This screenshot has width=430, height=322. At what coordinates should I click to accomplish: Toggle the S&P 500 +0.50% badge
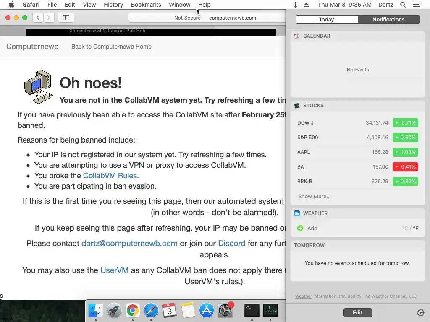405,138
